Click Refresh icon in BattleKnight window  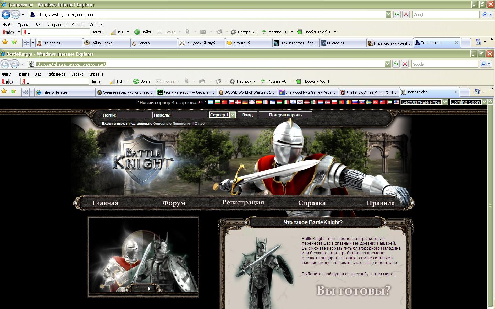tap(396, 64)
